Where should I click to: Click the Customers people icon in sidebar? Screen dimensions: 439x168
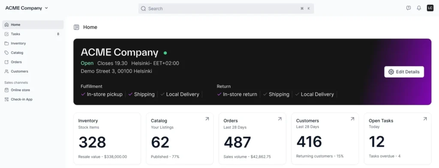7,72
